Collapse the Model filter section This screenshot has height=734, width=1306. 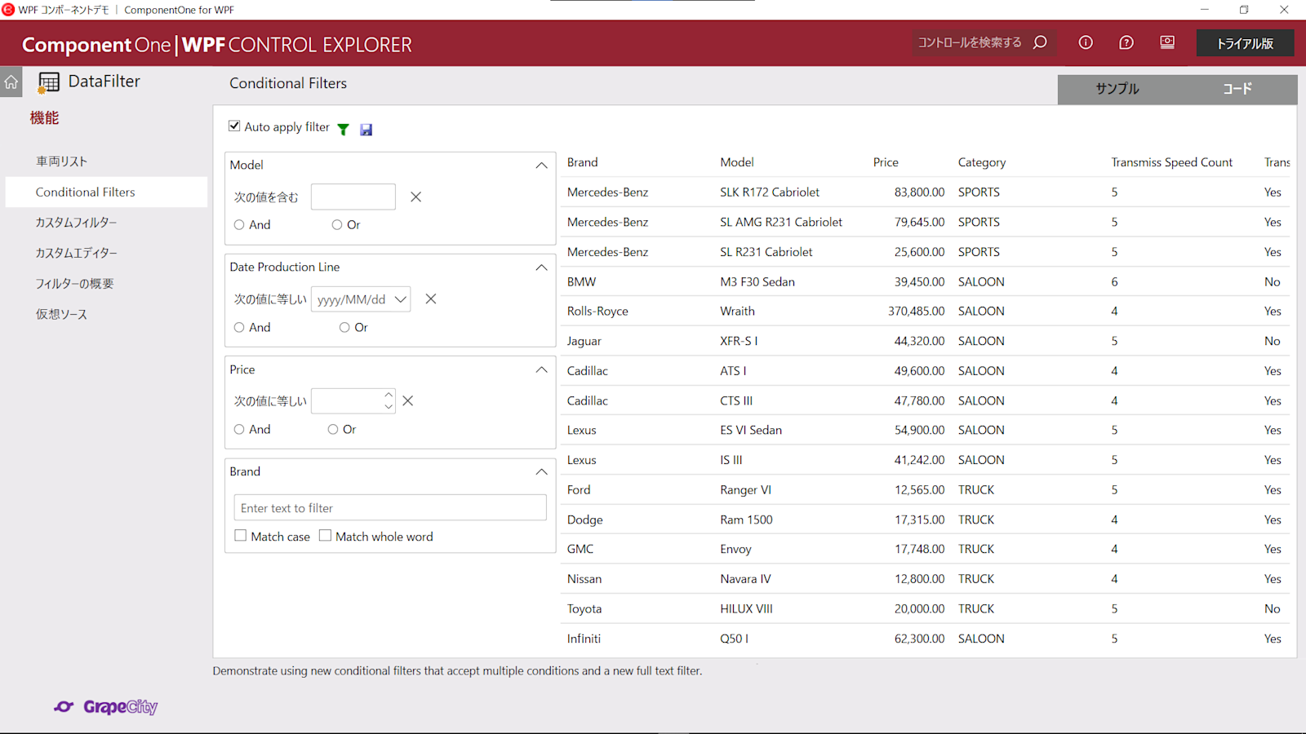pos(541,166)
